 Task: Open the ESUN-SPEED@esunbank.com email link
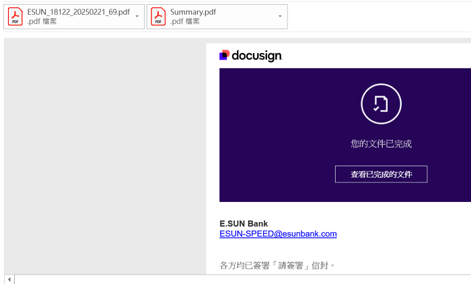click(278, 234)
